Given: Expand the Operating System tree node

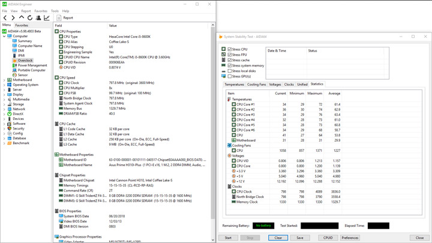Looking at the screenshot, I should coord(4,85).
